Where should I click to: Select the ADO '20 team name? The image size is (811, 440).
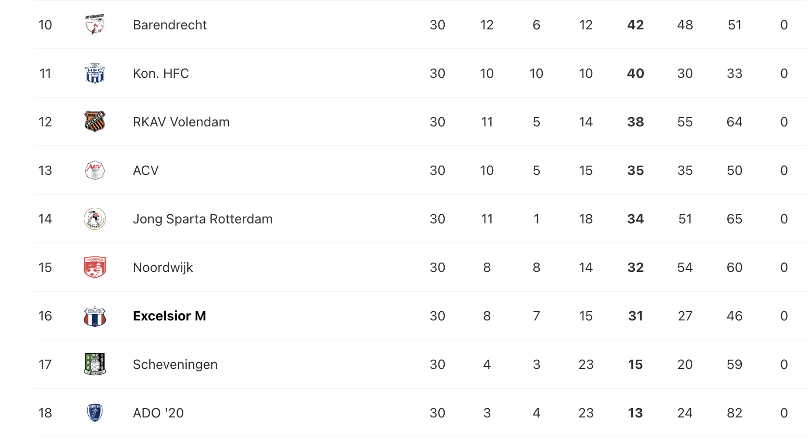(158, 413)
